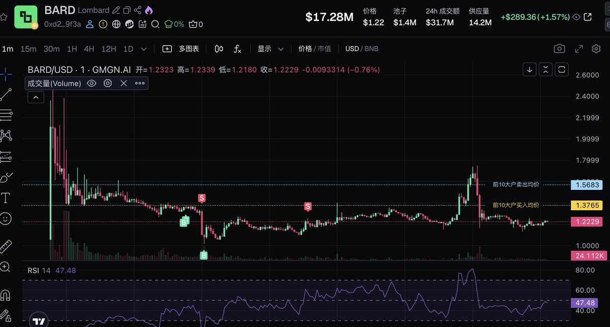The image size is (610, 327).
Task: Select the Text annotation tool
Action: (x=6, y=198)
